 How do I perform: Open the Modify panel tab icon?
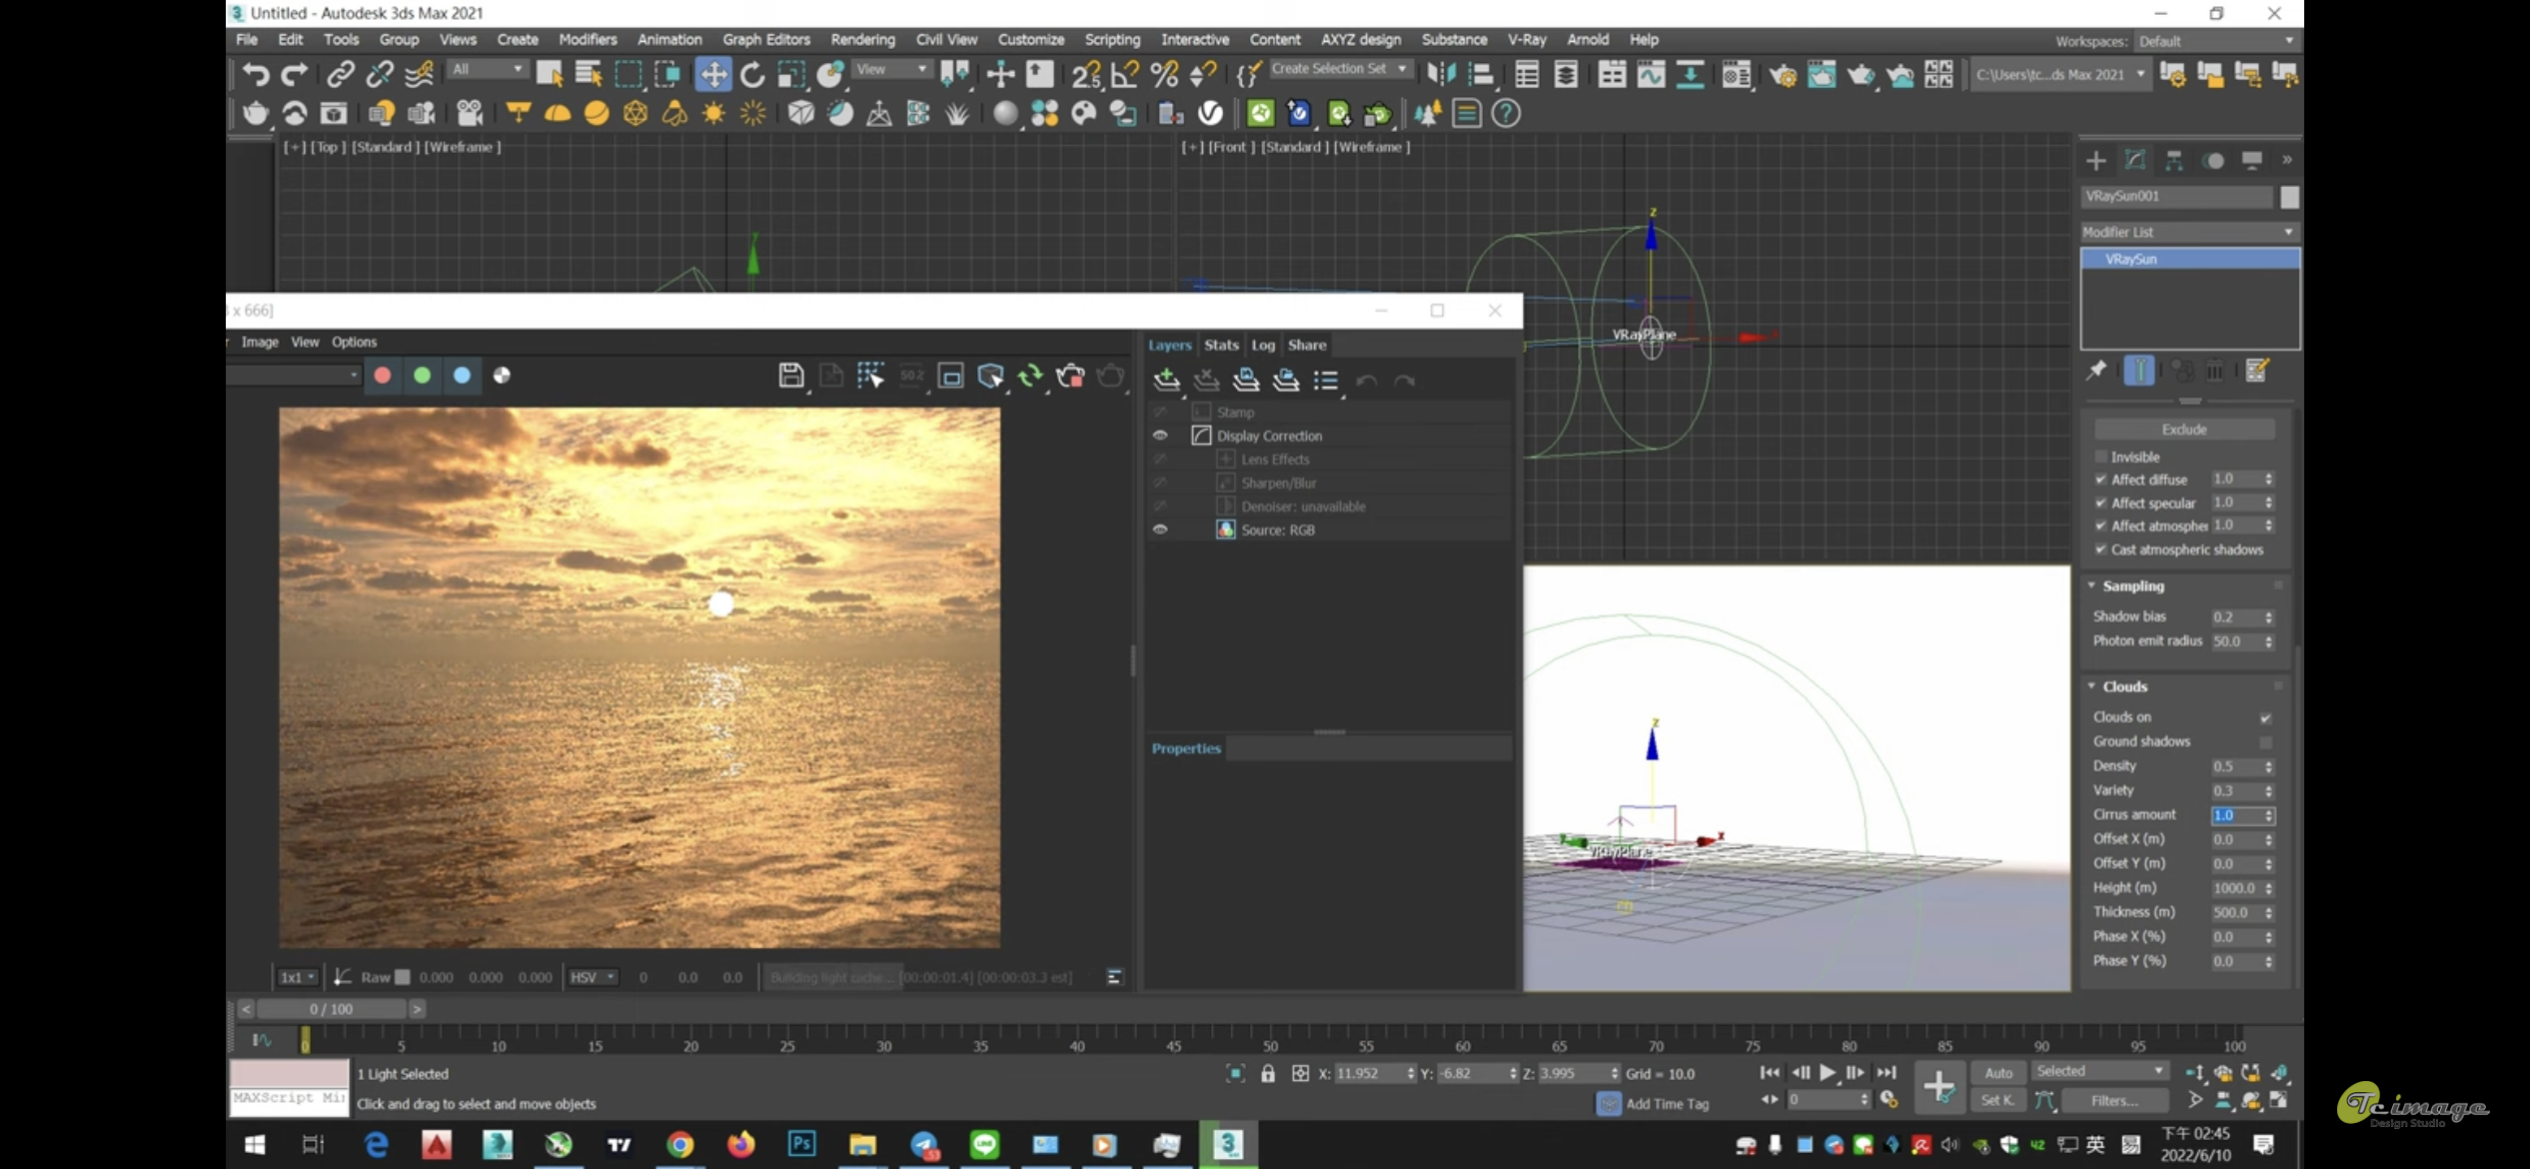(2135, 160)
